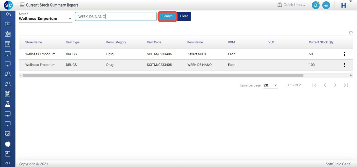This screenshot has width=357, height=167.
Task: Open the calendar icon in sidebar
Action: click(x=8, y=44)
